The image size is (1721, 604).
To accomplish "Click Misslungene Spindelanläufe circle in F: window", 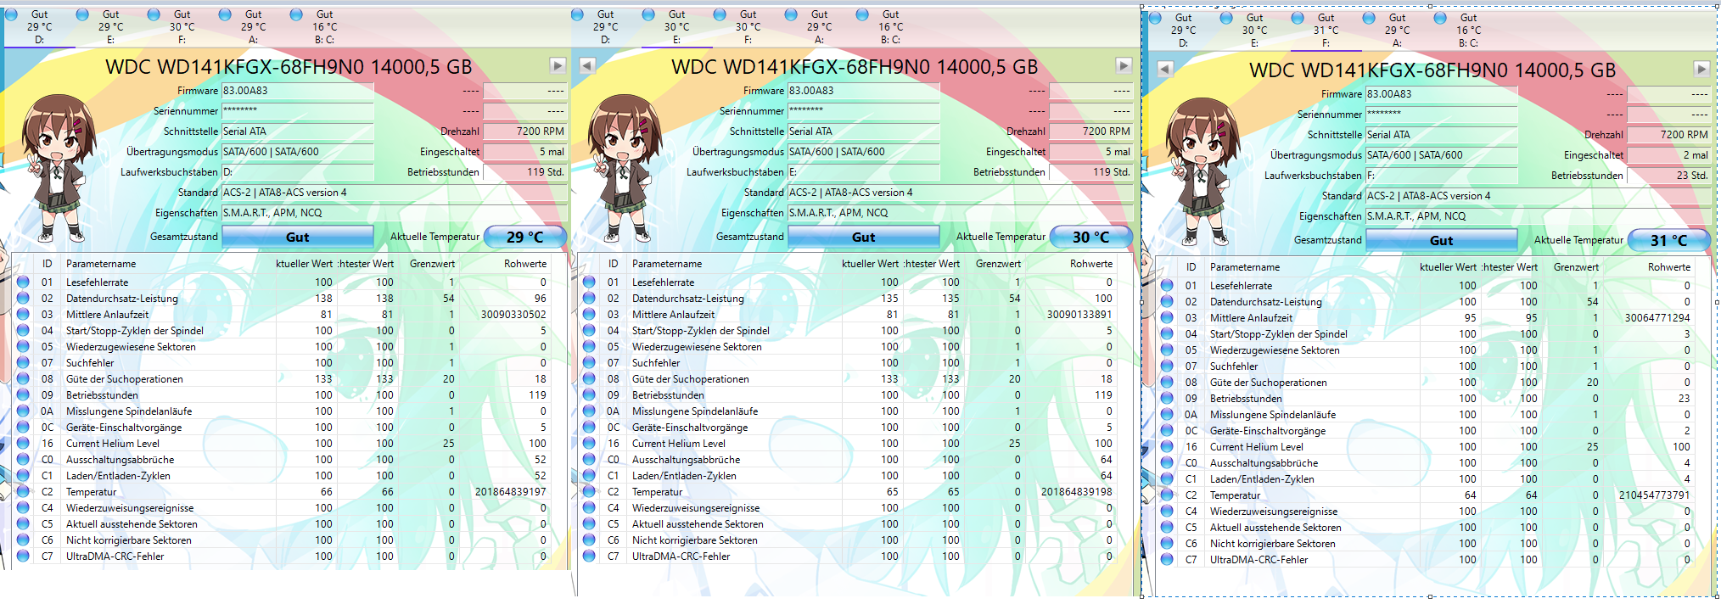I will 1167,415.
